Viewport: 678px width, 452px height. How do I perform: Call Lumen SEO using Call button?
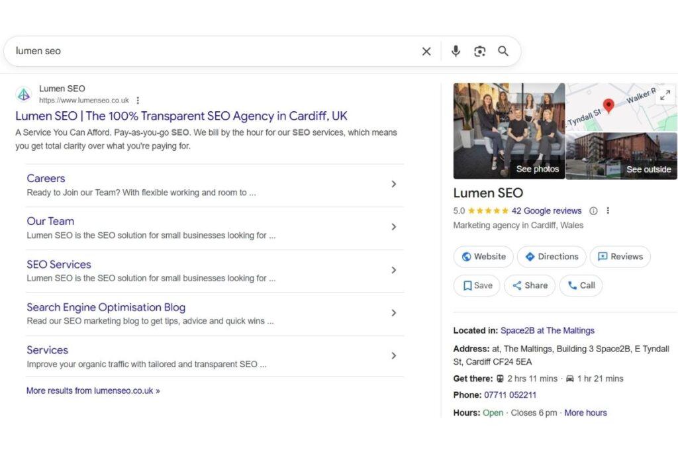(x=581, y=286)
